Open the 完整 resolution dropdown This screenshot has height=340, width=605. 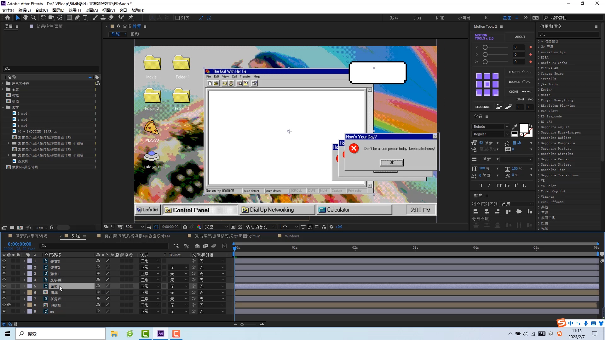(216, 227)
